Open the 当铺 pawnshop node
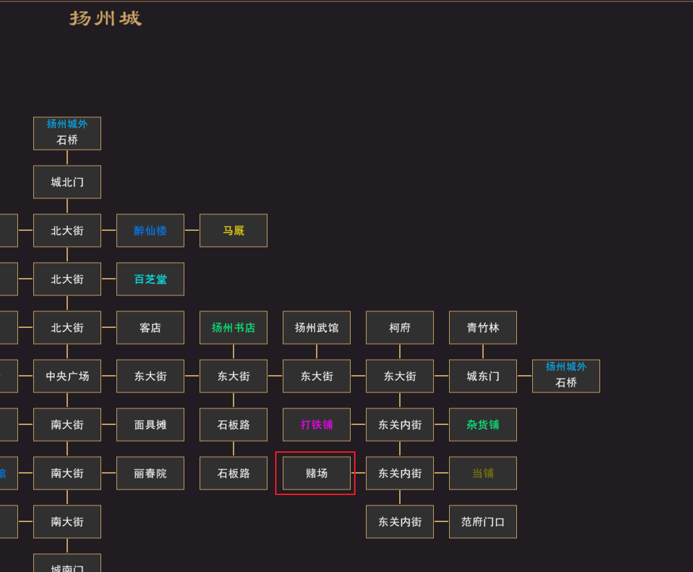The image size is (693, 572). [482, 474]
